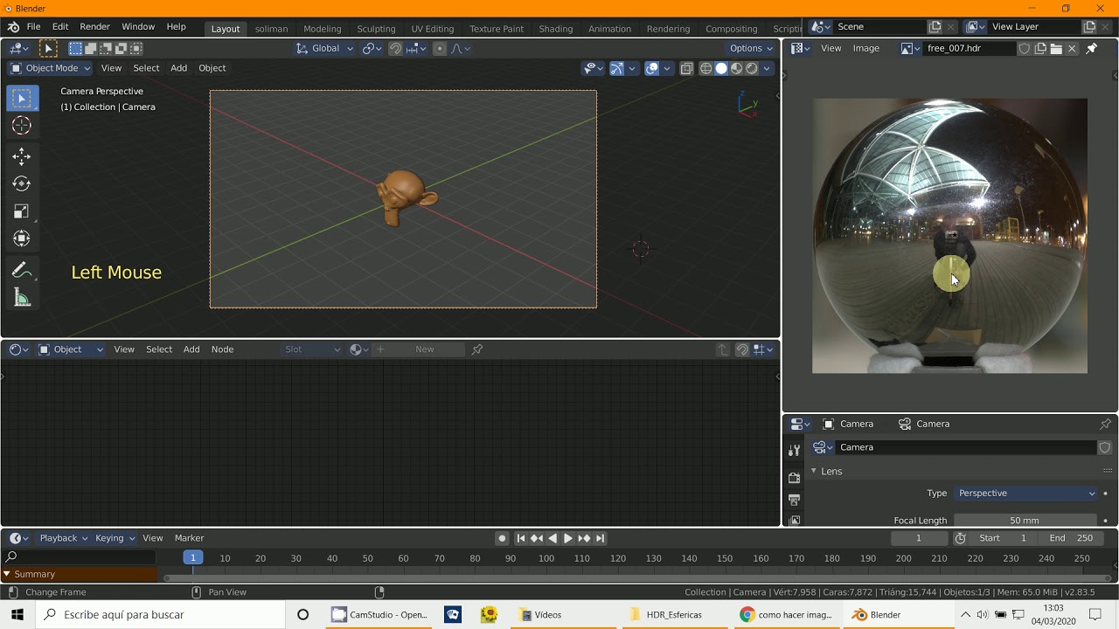Open the Marker menu in timeline
Viewport: 1119px width, 629px height.
189,538
